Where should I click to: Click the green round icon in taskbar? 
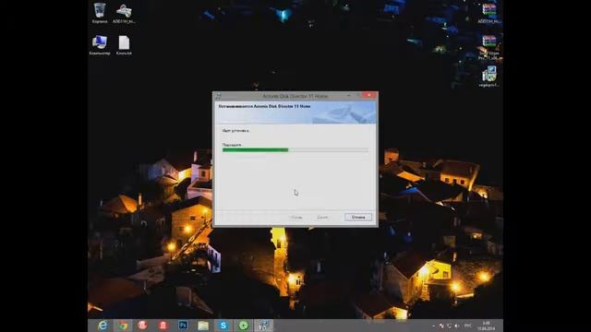click(x=244, y=326)
